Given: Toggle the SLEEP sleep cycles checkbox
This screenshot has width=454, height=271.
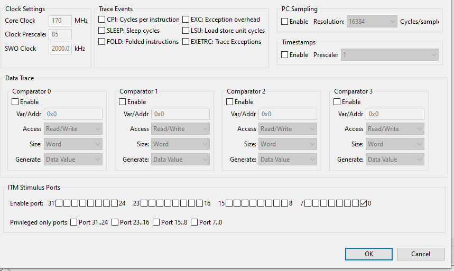Looking at the screenshot, I should [102, 31].
